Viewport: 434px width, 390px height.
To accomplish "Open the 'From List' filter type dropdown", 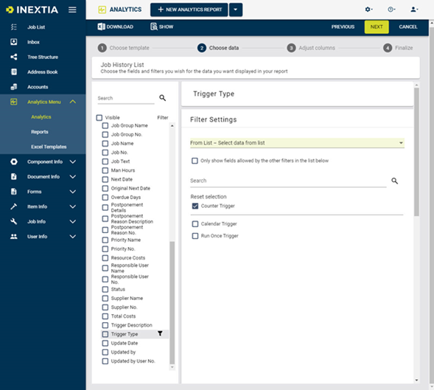I will 297,143.
